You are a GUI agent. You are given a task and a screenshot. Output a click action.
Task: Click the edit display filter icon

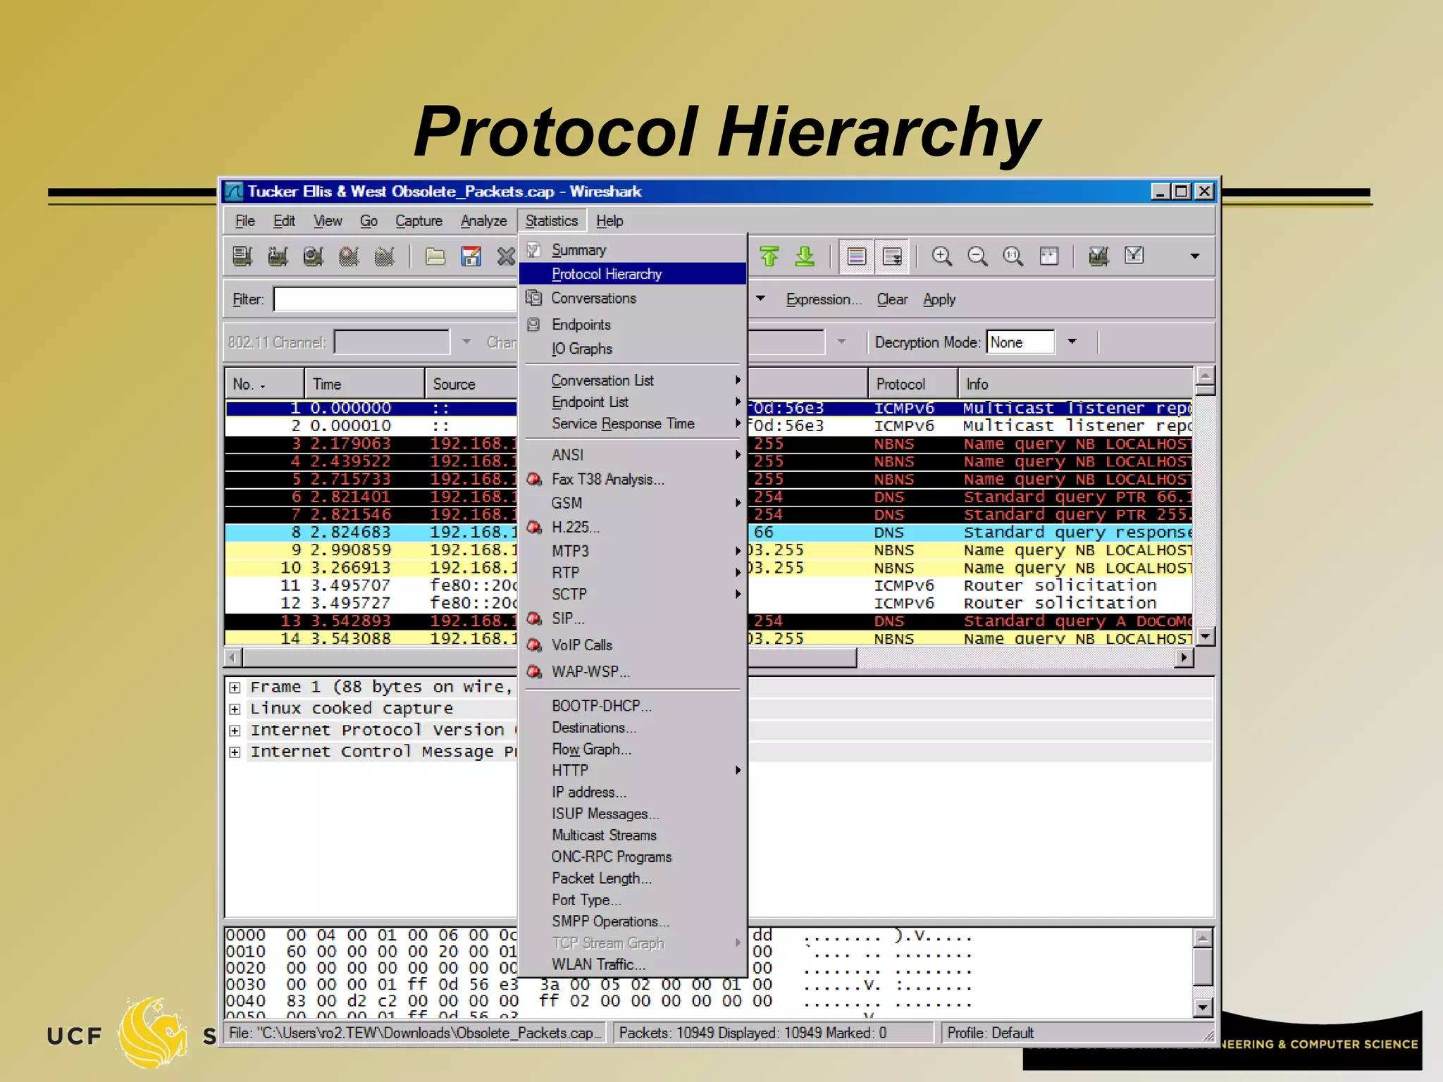[1134, 256]
